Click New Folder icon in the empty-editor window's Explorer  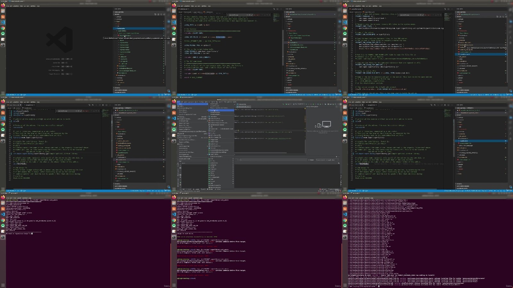(158, 14)
